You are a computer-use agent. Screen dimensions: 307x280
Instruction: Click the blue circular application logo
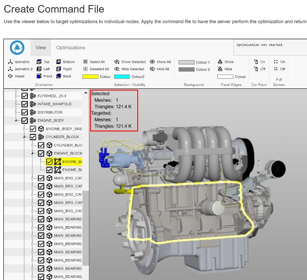coord(17,48)
